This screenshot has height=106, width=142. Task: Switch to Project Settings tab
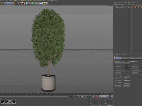117,58
